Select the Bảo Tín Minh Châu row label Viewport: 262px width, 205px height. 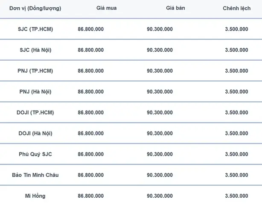coord(35,175)
